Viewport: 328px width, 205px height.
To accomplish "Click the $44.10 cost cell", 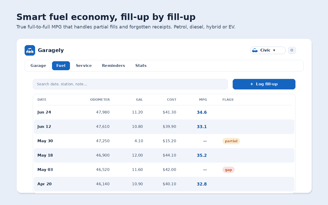I will point(169,155).
